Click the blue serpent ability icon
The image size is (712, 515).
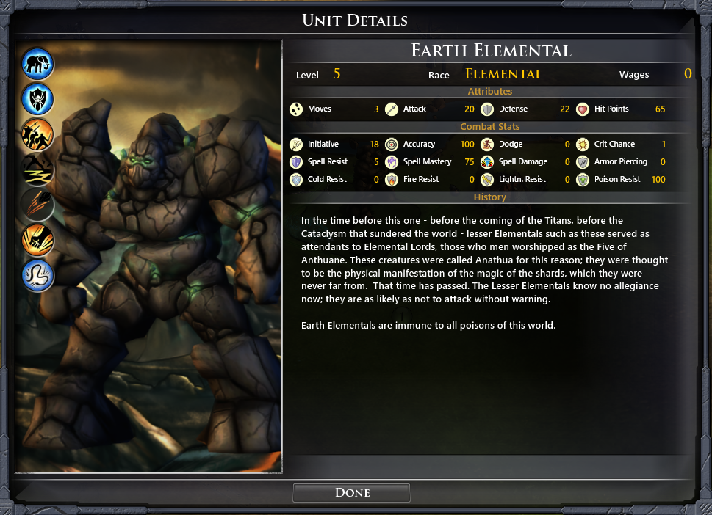pyautogui.click(x=37, y=276)
